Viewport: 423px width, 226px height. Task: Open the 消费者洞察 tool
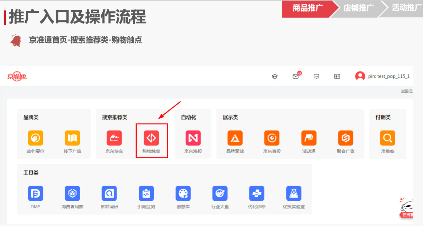pos(72,193)
